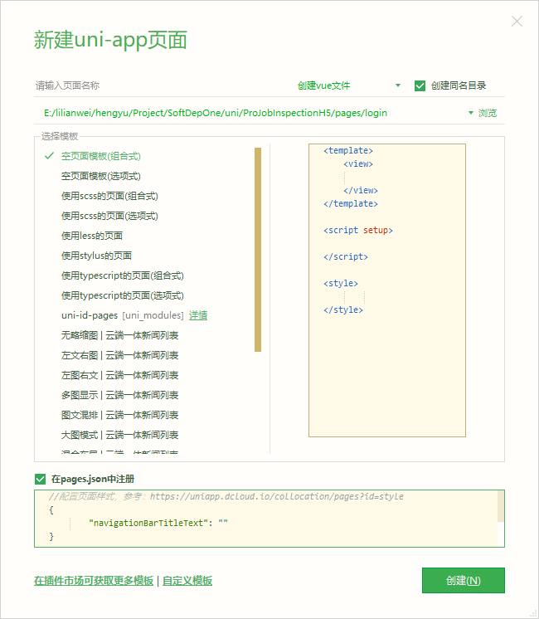Select 使用typescript的页面(选项式) template
The image size is (539, 619).
point(123,295)
